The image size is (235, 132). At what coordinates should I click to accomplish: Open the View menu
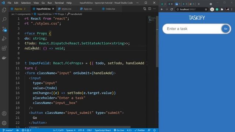(36, 3)
